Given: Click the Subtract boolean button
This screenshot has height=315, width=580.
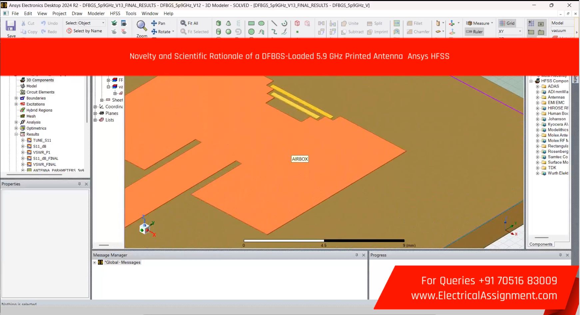Looking at the screenshot, I should pyautogui.click(x=352, y=32).
